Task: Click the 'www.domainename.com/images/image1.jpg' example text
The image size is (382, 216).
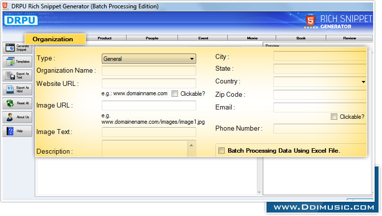Action: pos(153,122)
